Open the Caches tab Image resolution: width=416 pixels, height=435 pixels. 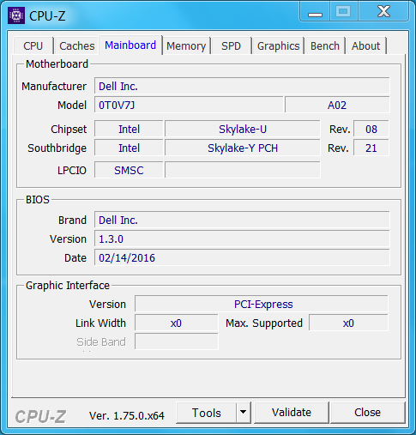tap(77, 46)
